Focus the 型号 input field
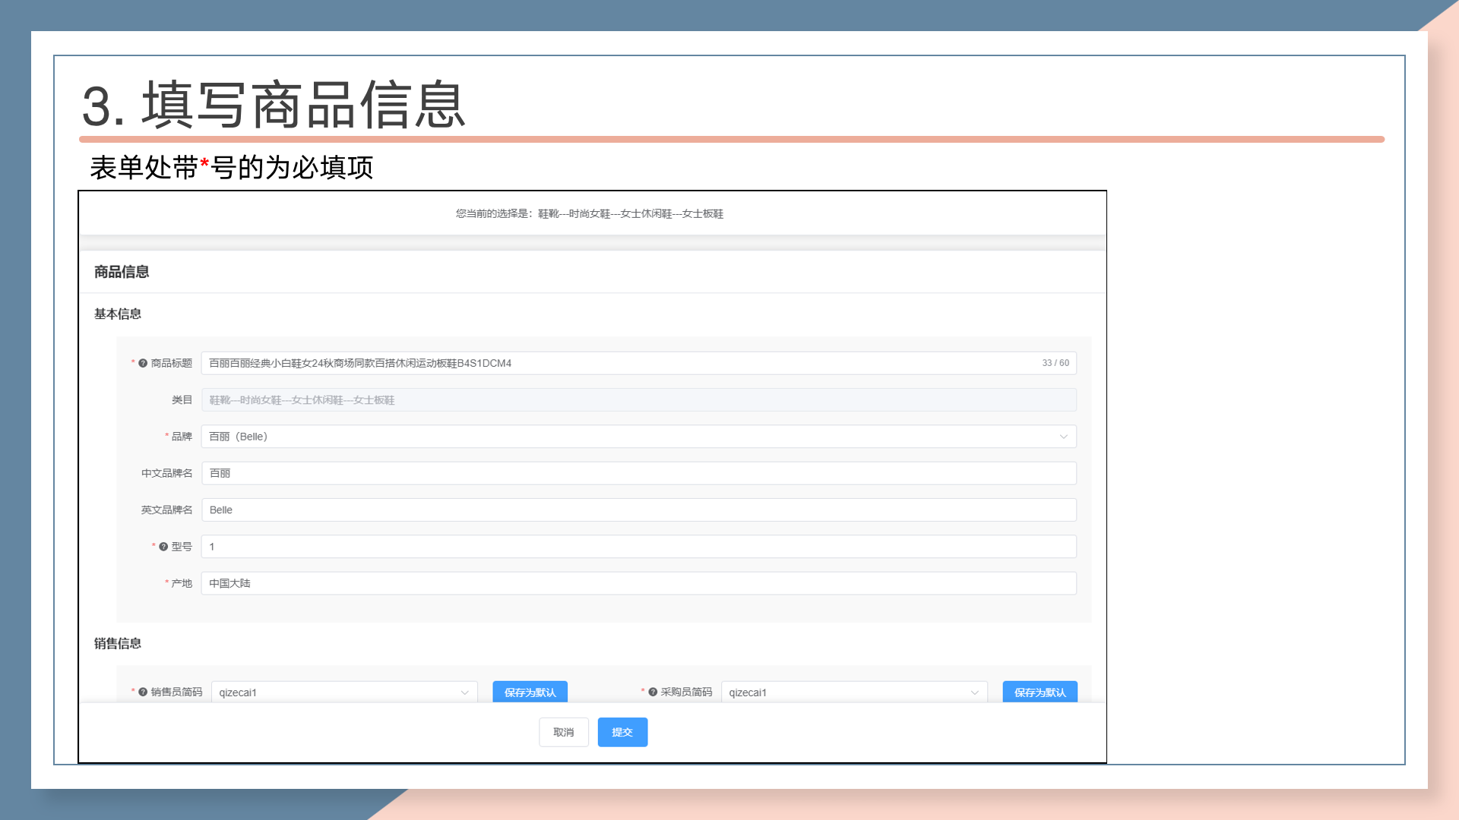 coord(638,547)
